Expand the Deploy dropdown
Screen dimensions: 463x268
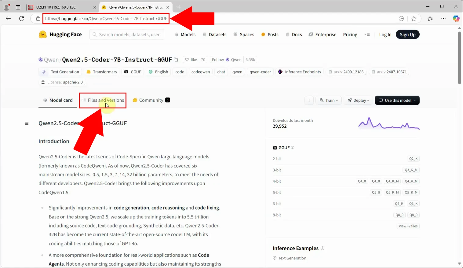pyautogui.click(x=358, y=100)
